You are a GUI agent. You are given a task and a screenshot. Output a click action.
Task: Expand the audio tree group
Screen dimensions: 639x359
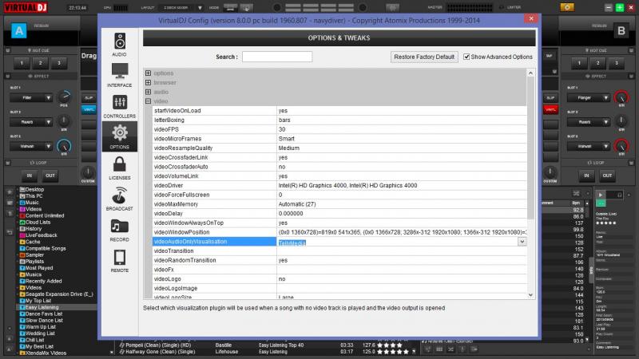148,92
